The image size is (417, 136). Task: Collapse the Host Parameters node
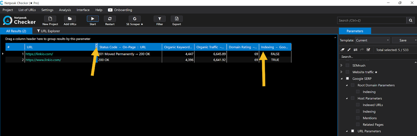pos(347,98)
